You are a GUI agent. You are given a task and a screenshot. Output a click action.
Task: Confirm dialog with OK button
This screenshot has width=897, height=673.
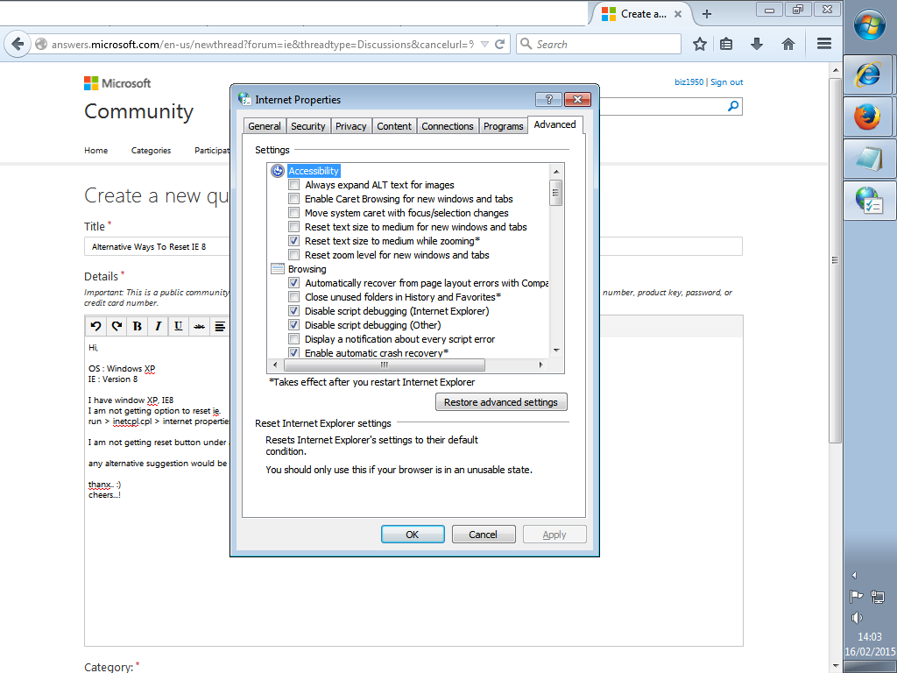click(413, 535)
